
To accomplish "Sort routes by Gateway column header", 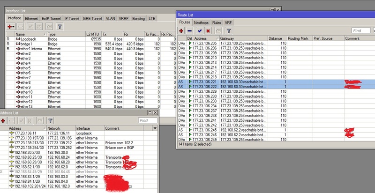I will point(244,38).
